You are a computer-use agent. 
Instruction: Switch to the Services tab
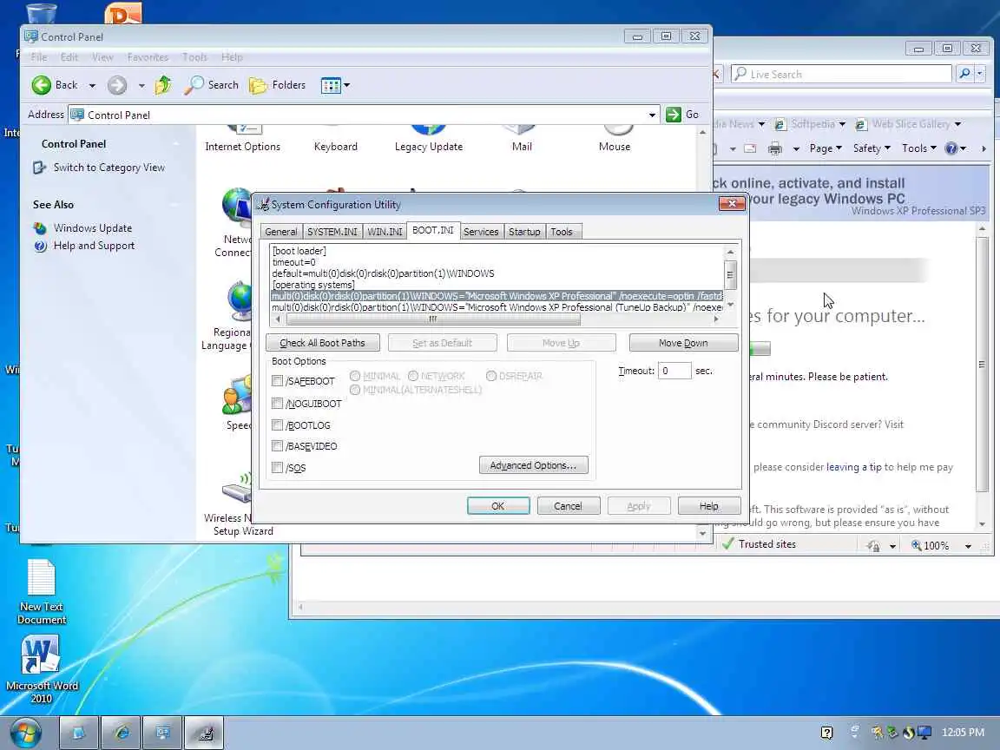pyautogui.click(x=481, y=232)
